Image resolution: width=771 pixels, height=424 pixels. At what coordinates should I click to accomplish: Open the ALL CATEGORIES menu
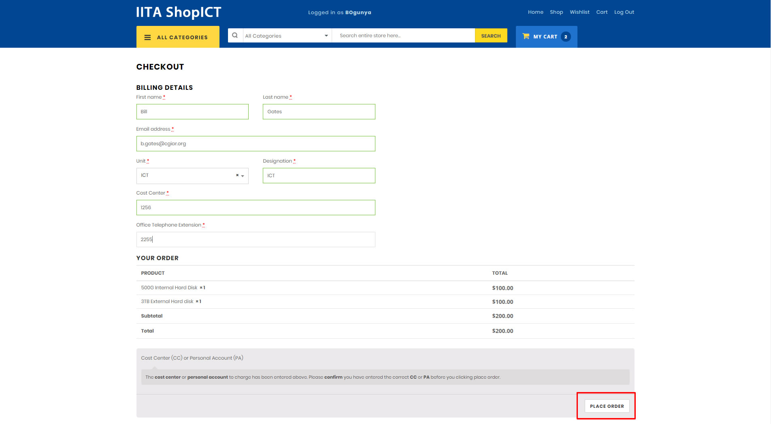[178, 37]
